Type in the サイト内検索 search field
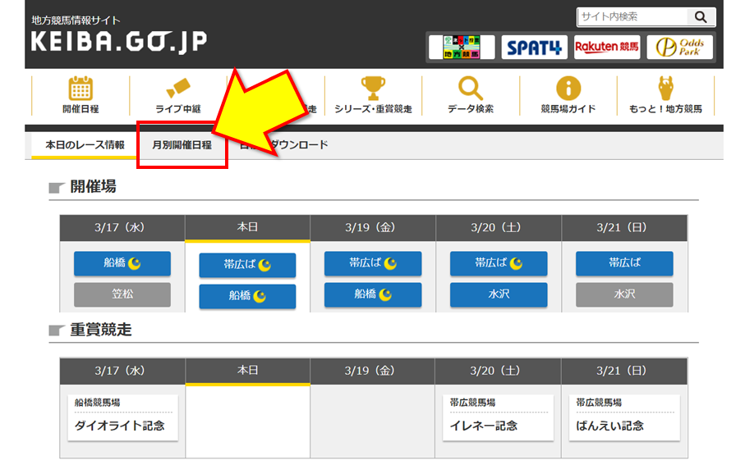This screenshot has height=465, width=745. click(632, 16)
